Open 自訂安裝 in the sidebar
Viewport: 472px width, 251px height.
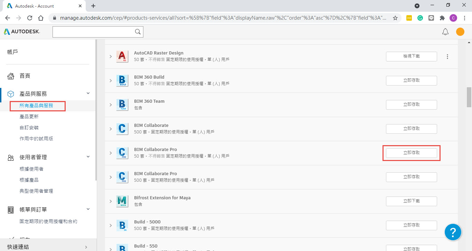29,128
